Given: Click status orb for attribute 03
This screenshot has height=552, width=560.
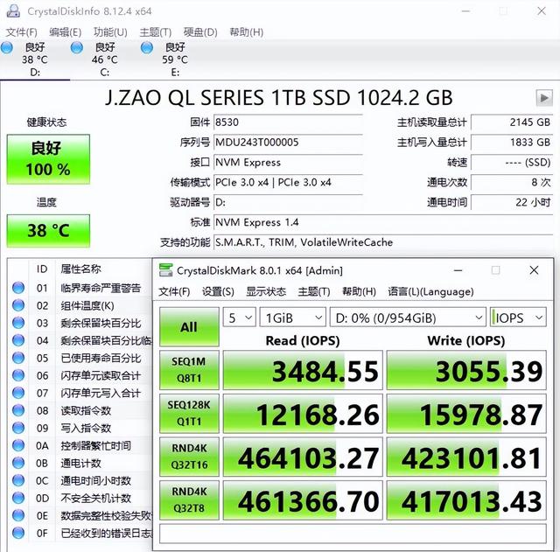Looking at the screenshot, I should (x=18, y=323).
